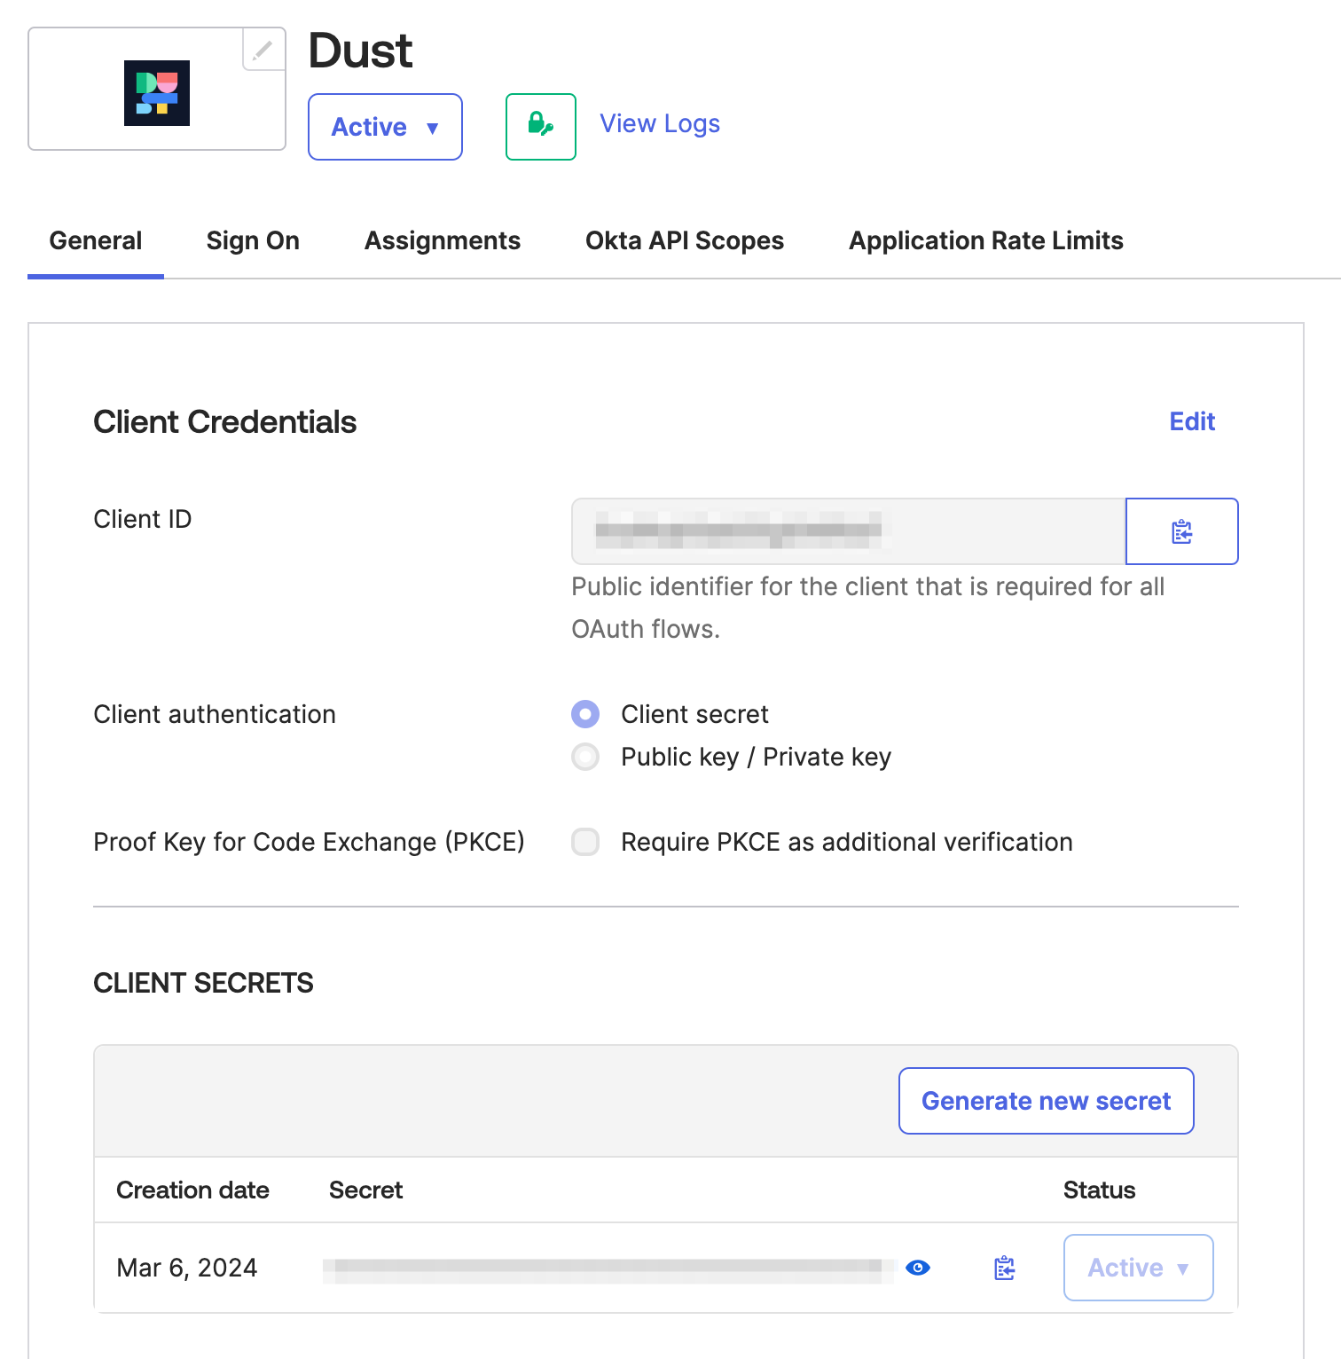This screenshot has height=1359, width=1341.
Task: Open the Active application status dropdown
Action: 385,127
